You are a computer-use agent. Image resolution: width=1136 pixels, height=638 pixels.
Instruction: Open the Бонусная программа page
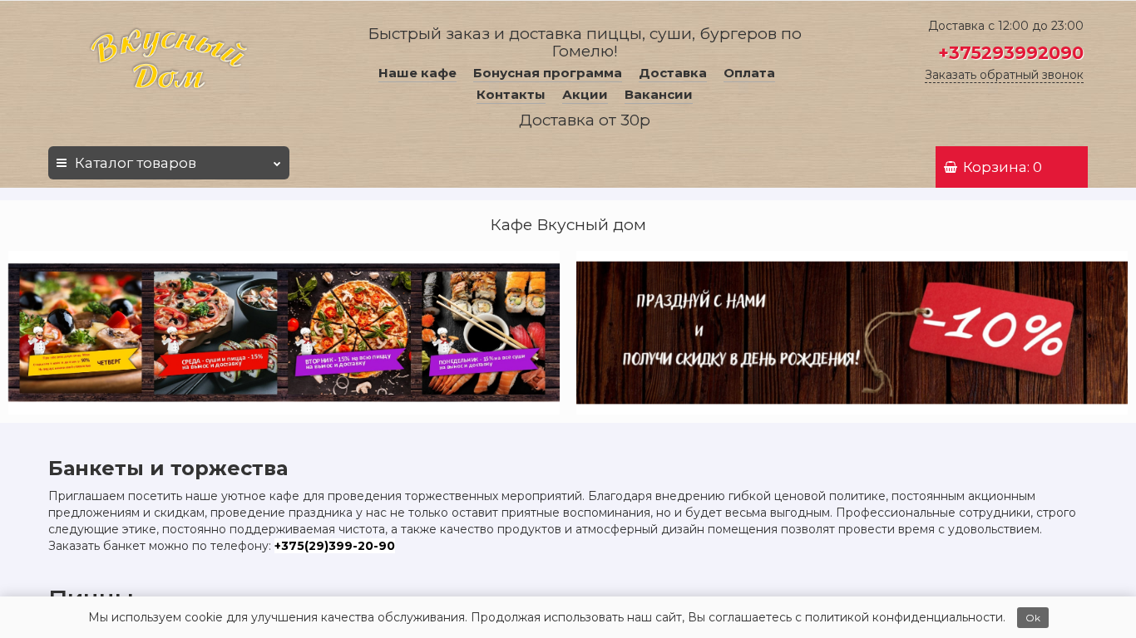(547, 73)
